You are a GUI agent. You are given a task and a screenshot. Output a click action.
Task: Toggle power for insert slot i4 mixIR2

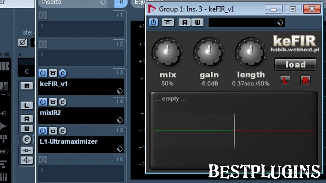click(x=43, y=102)
